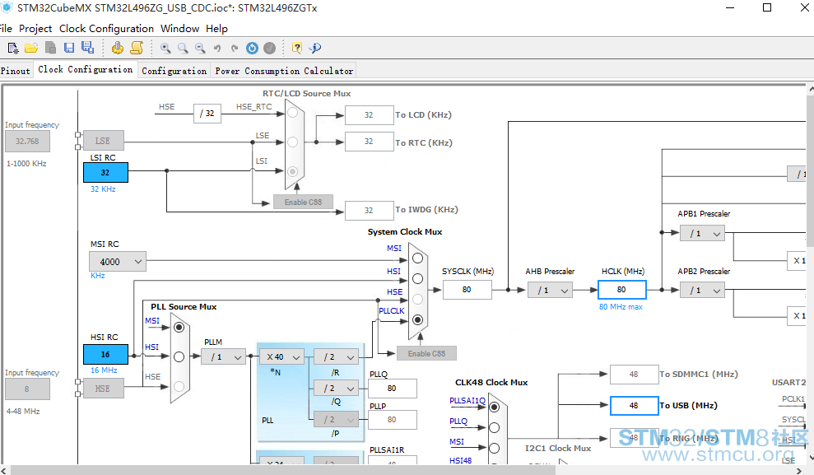
Task: Click the SYSCLK (MHz) value field
Action: coord(467,290)
